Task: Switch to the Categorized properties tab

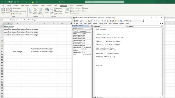Action: coord(83,31)
